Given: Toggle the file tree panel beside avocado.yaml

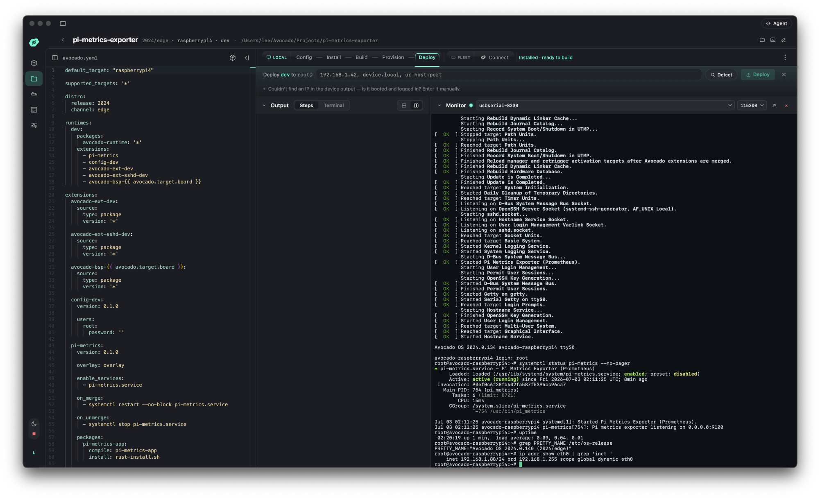Looking at the screenshot, I should (55, 58).
